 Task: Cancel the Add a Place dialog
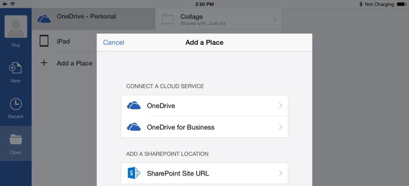[x=113, y=42]
